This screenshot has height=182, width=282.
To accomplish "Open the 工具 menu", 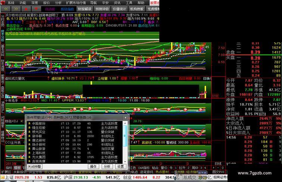I will 129,3.
